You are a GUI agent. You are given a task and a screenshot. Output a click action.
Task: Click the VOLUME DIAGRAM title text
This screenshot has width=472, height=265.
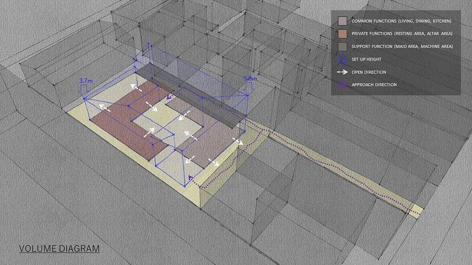(58, 249)
